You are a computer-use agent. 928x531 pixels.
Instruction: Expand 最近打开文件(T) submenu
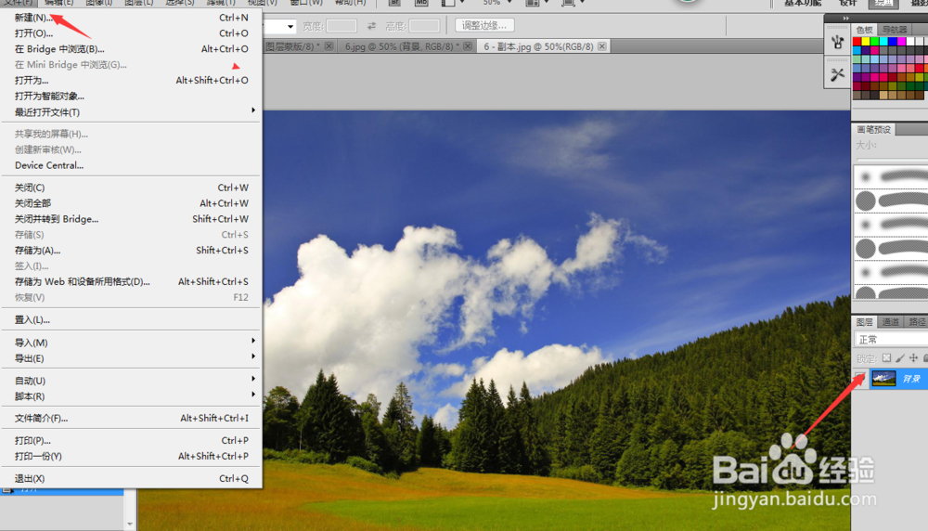[253, 110]
